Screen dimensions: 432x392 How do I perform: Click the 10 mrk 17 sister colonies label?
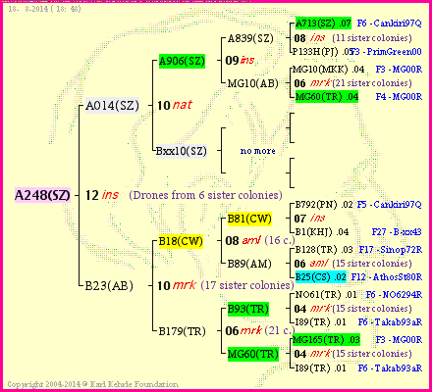(226, 285)
